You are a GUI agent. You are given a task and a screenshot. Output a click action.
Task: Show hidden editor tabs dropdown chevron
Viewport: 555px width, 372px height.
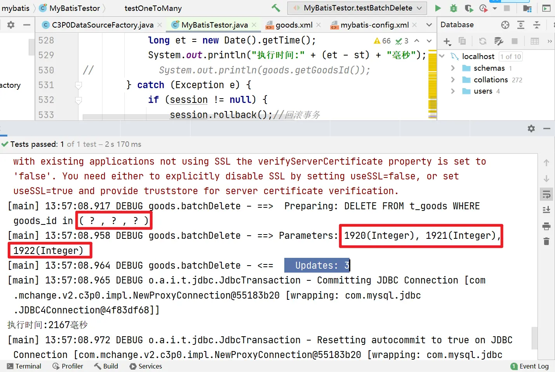tap(429, 25)
